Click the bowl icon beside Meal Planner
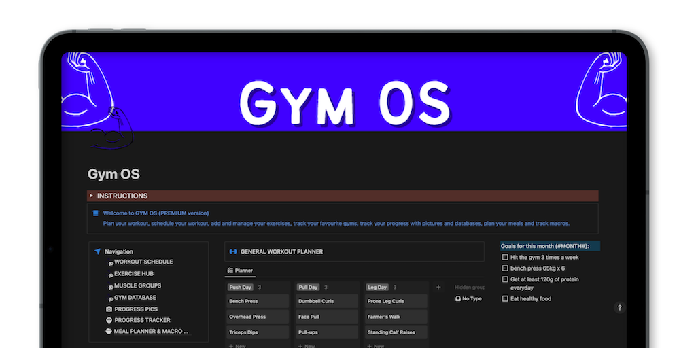The height and width of the screenshot is (348, 696). [109, 332]
